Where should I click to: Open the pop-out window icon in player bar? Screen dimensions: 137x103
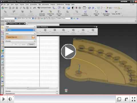point(119,99)
